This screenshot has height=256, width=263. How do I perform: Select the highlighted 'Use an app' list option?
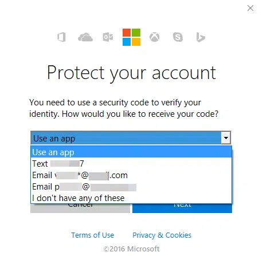[131, 152]
